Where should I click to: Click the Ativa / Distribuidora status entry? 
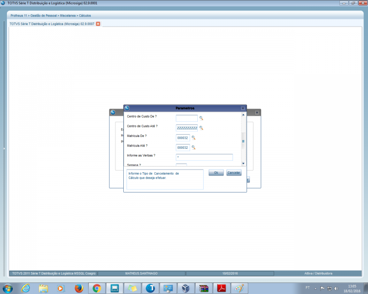click(318, 273)
